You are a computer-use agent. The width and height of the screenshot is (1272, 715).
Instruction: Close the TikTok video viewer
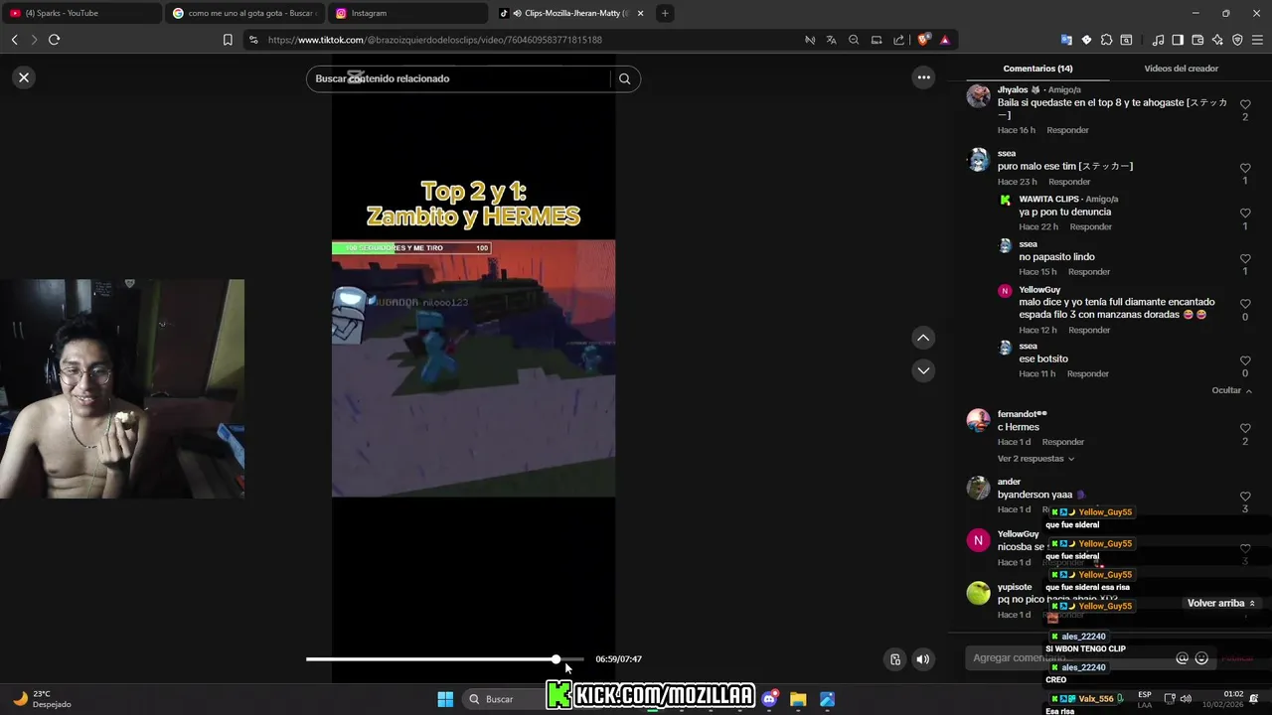24,77
